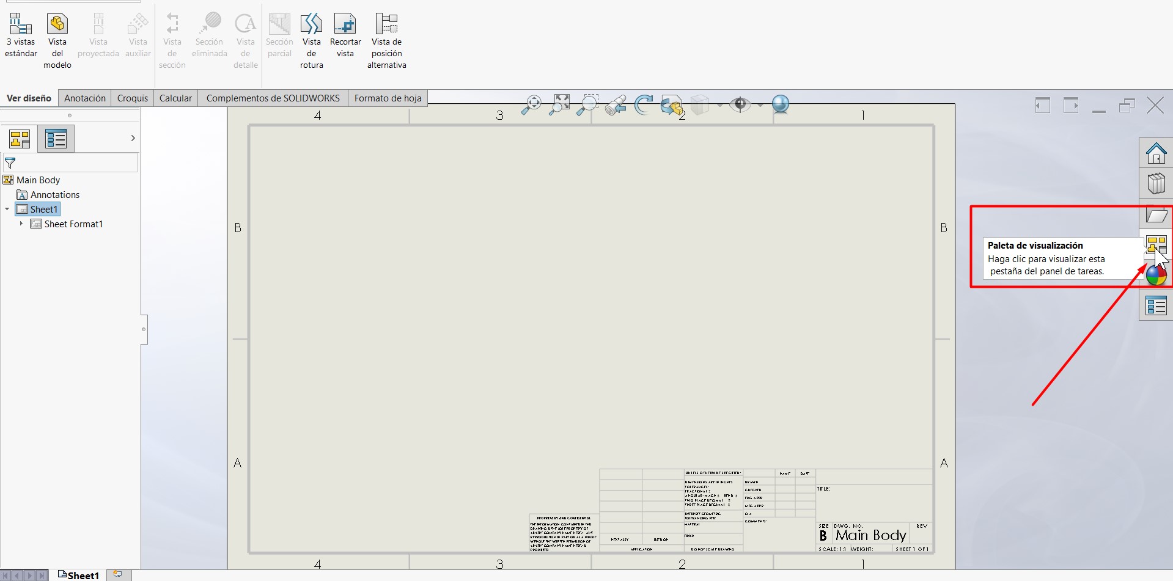
Task: Jump to the first sheet tab arrow
Action: [x=7, y=576]
